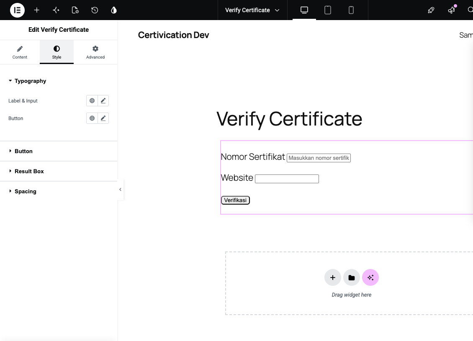Open the Elementor AI sparkle tool in top bar
Image resolution: width=473 pixels, height=341 pixels.
tap(56, 10)
